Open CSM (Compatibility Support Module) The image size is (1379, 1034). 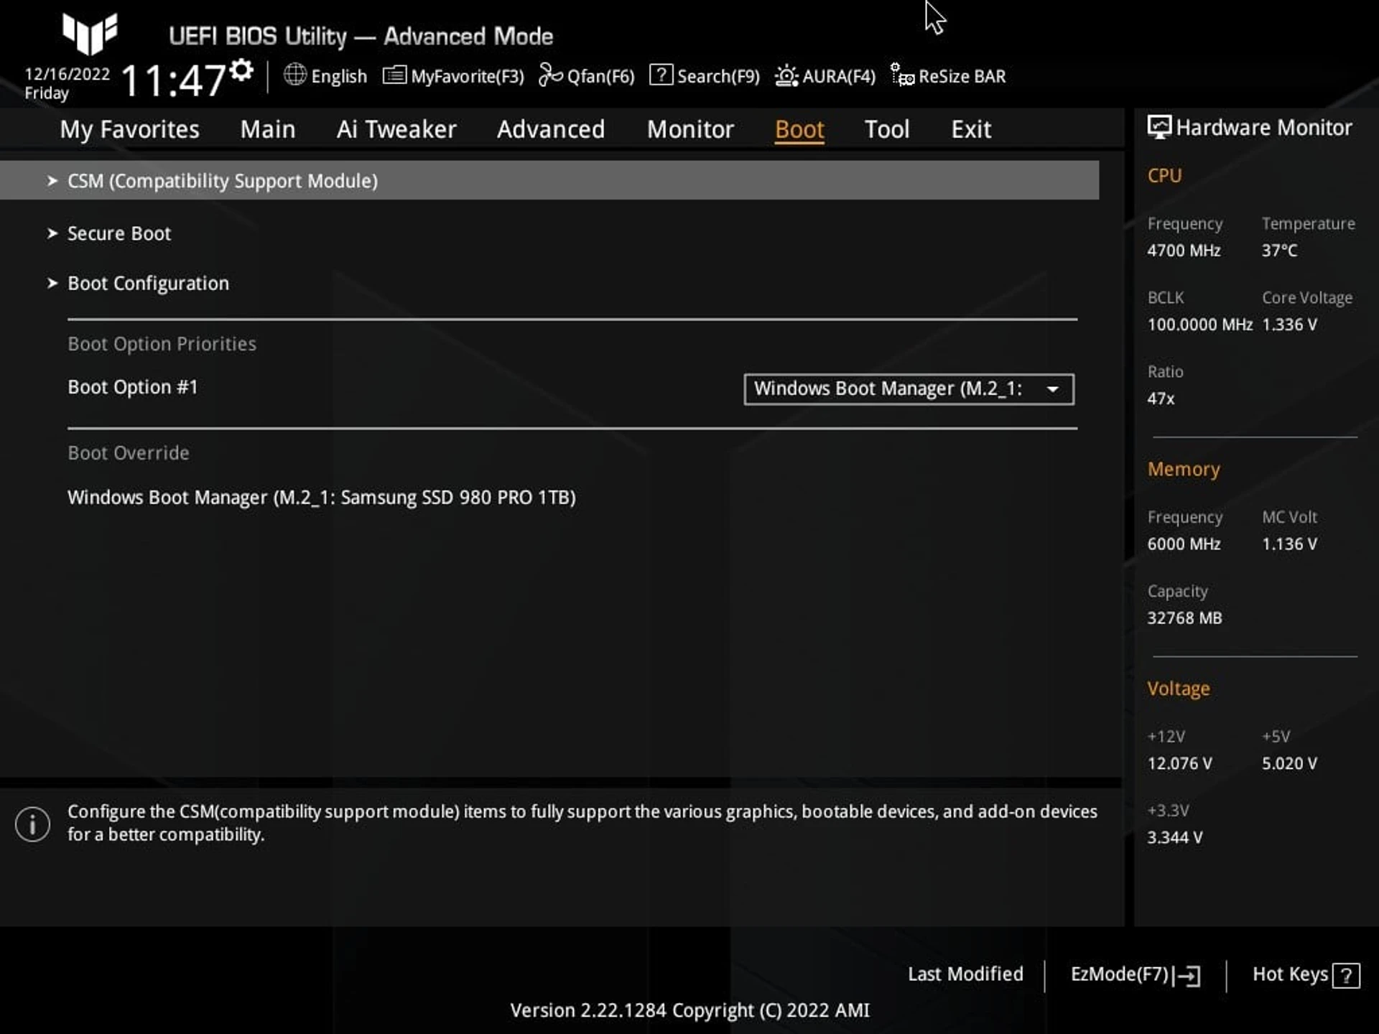(x=549, y=180)
